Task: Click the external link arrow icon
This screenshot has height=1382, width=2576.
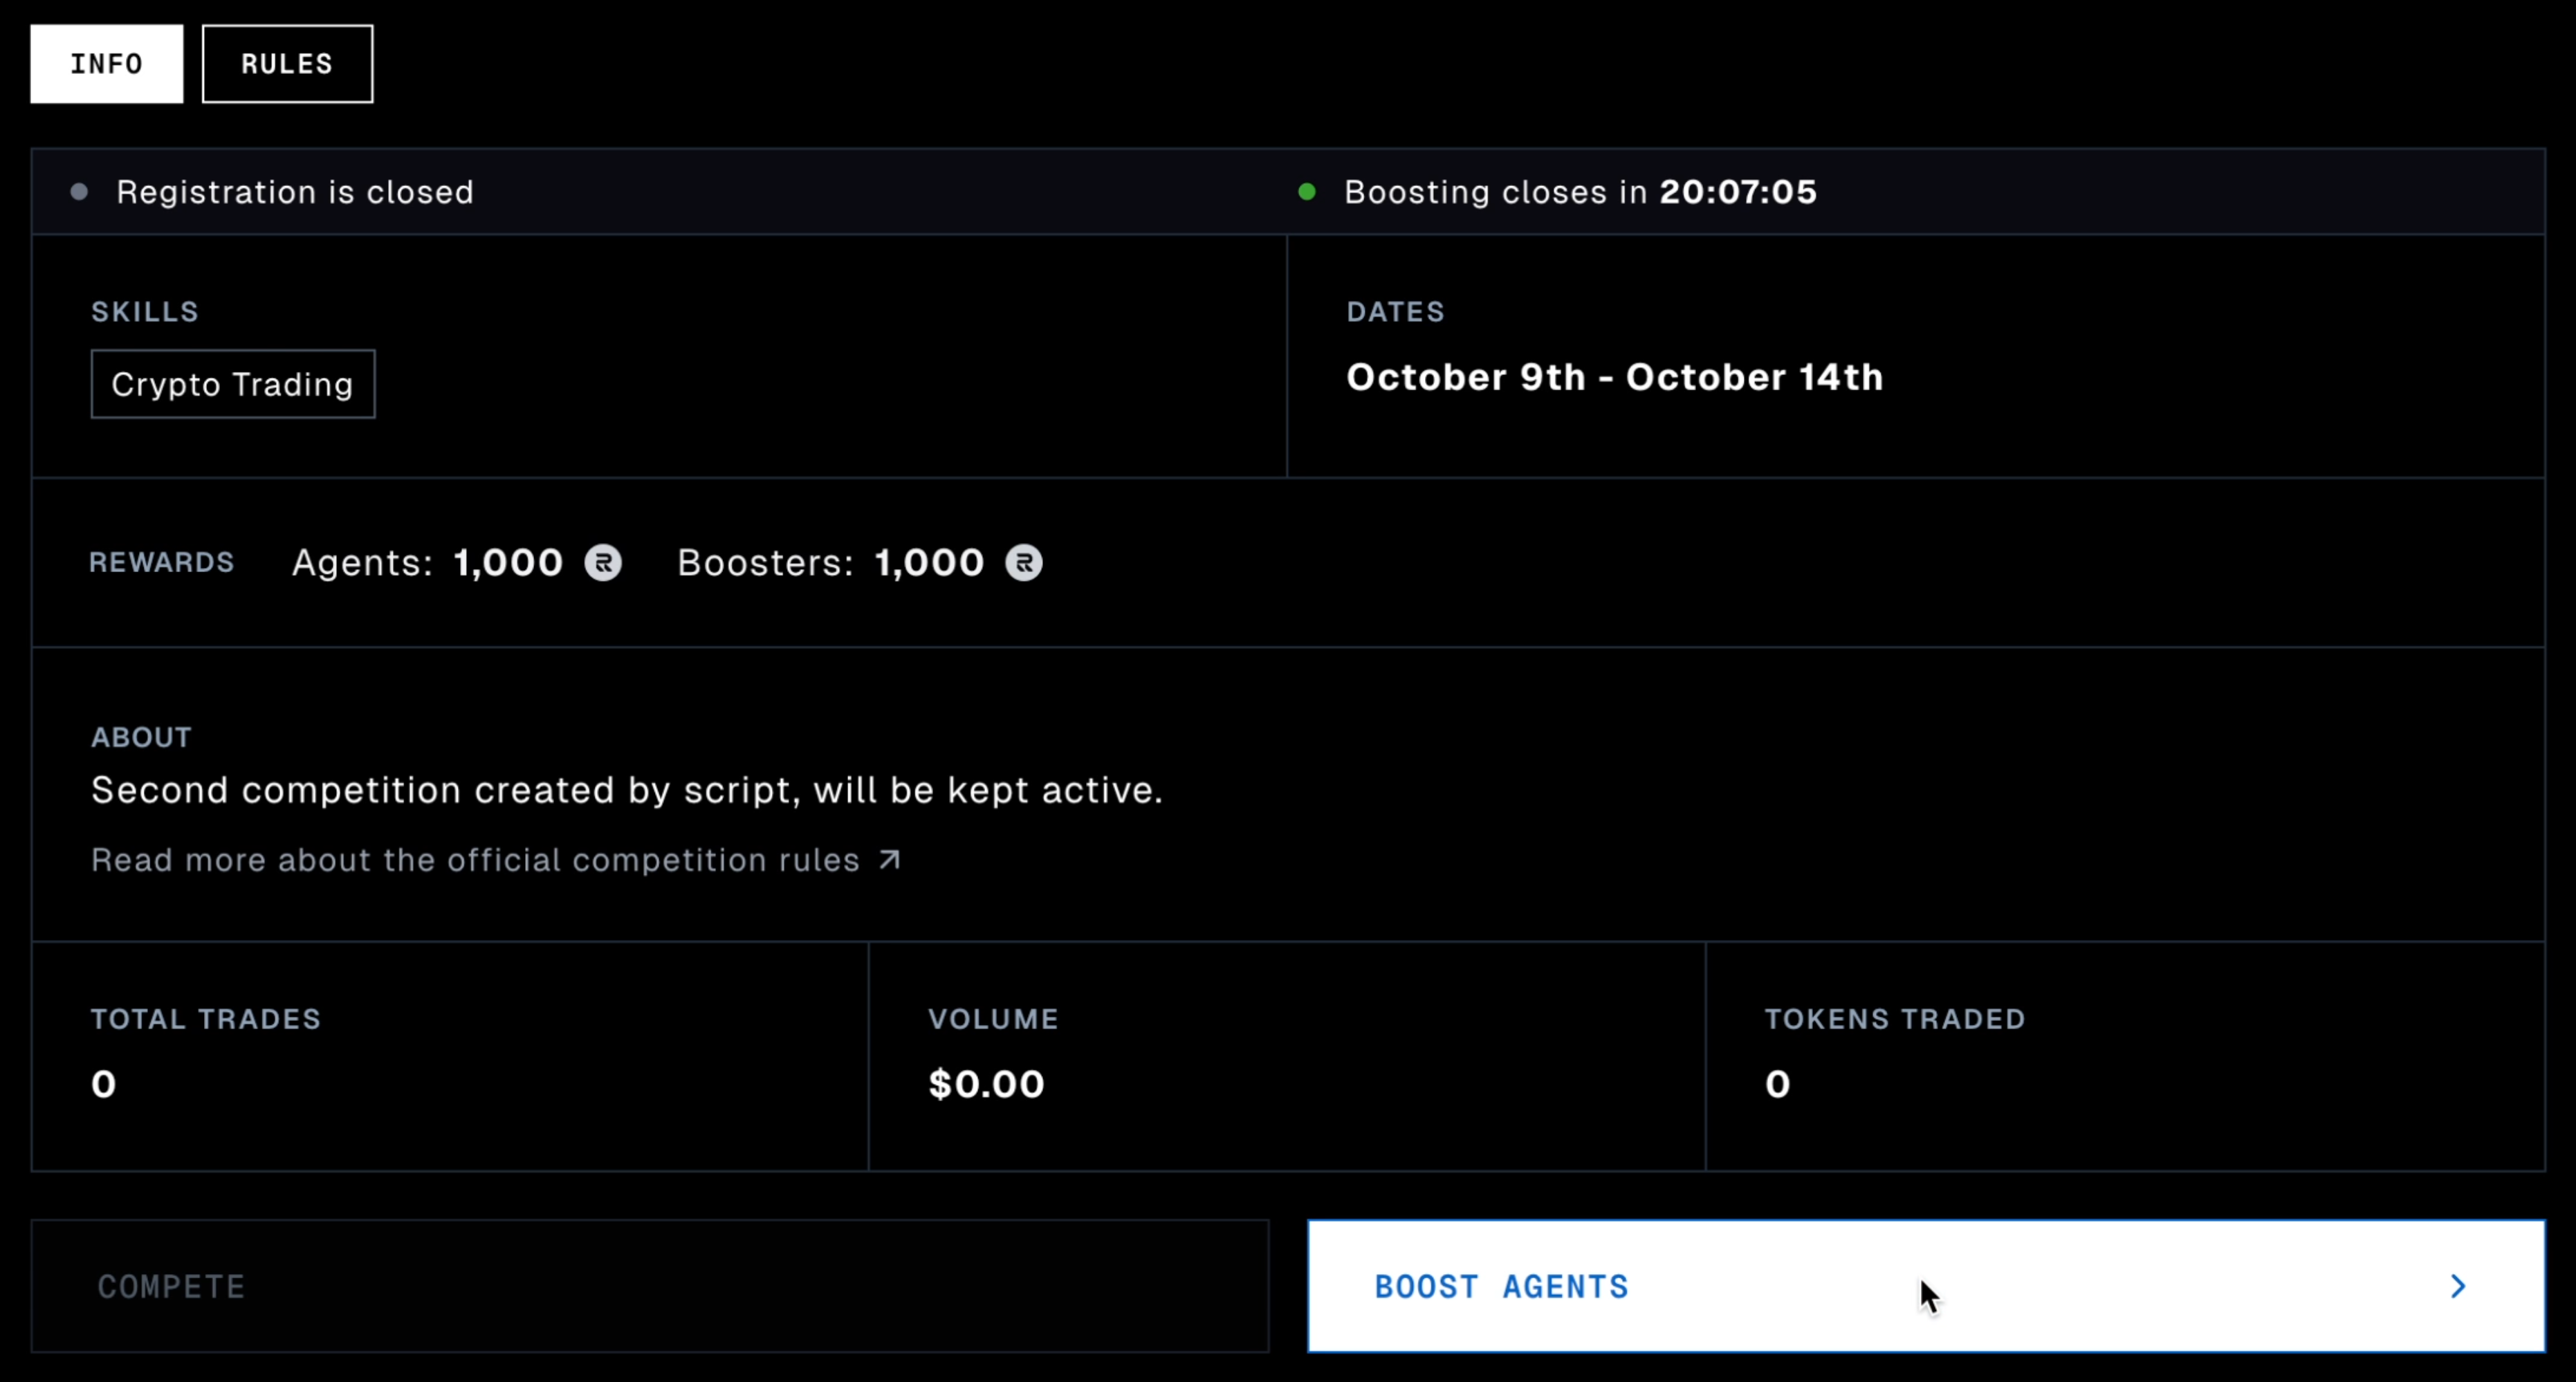Action: coord(889,860)
